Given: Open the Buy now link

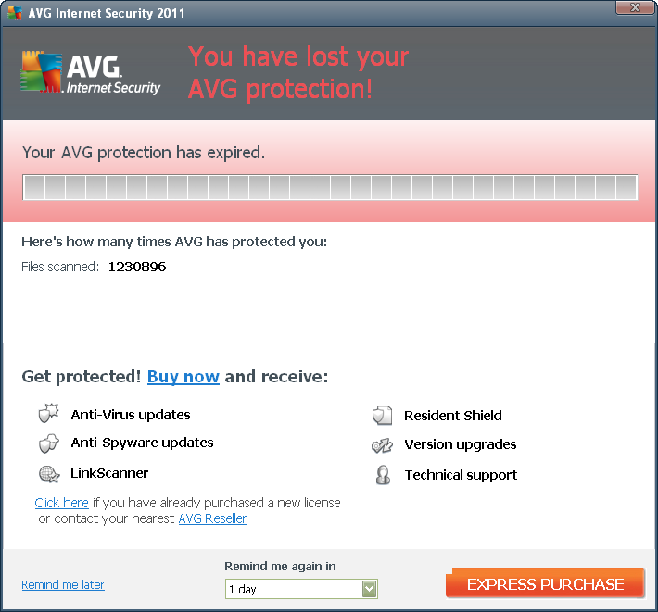Looking at the screenshot, I should click(183, 377).
